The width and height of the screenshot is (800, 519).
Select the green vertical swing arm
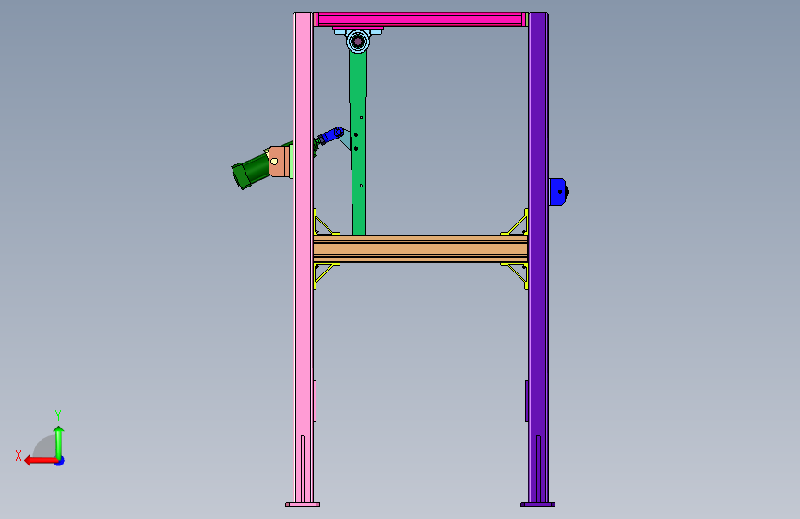[359, 143]
